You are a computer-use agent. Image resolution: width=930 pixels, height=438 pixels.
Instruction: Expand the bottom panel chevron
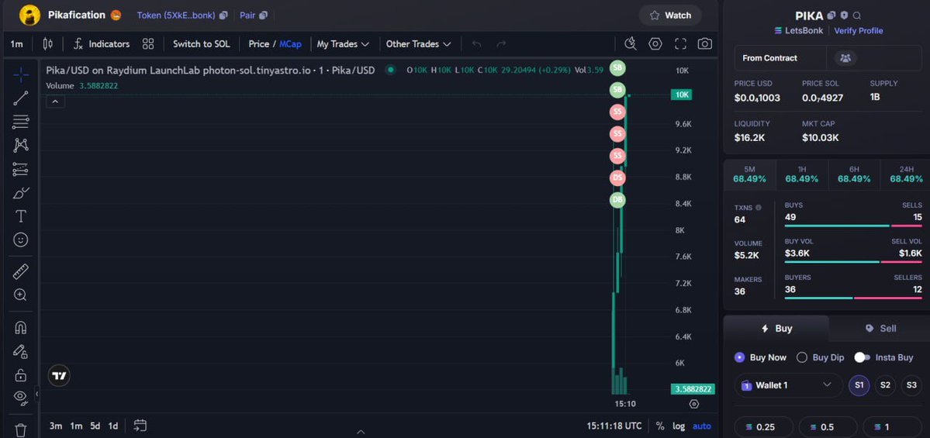(x=361, y=432)
